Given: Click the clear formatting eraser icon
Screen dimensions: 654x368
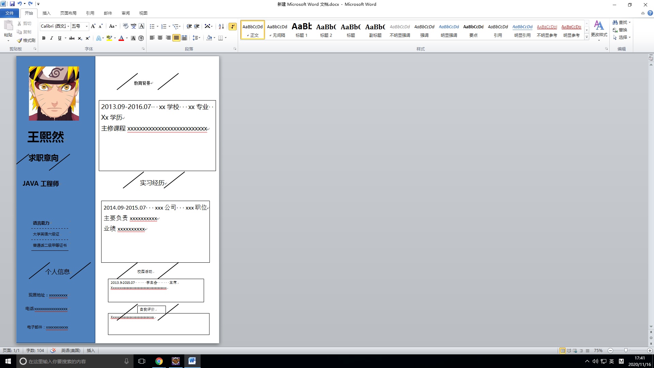Looking at the screenshot, I should tap(126, 26).
